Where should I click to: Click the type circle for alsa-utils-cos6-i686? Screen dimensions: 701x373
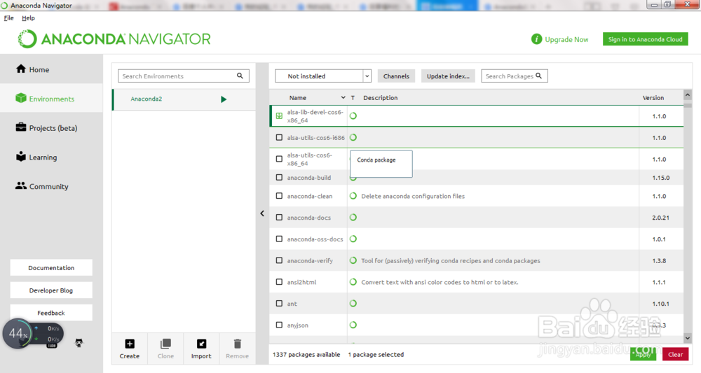pos(353,137)
